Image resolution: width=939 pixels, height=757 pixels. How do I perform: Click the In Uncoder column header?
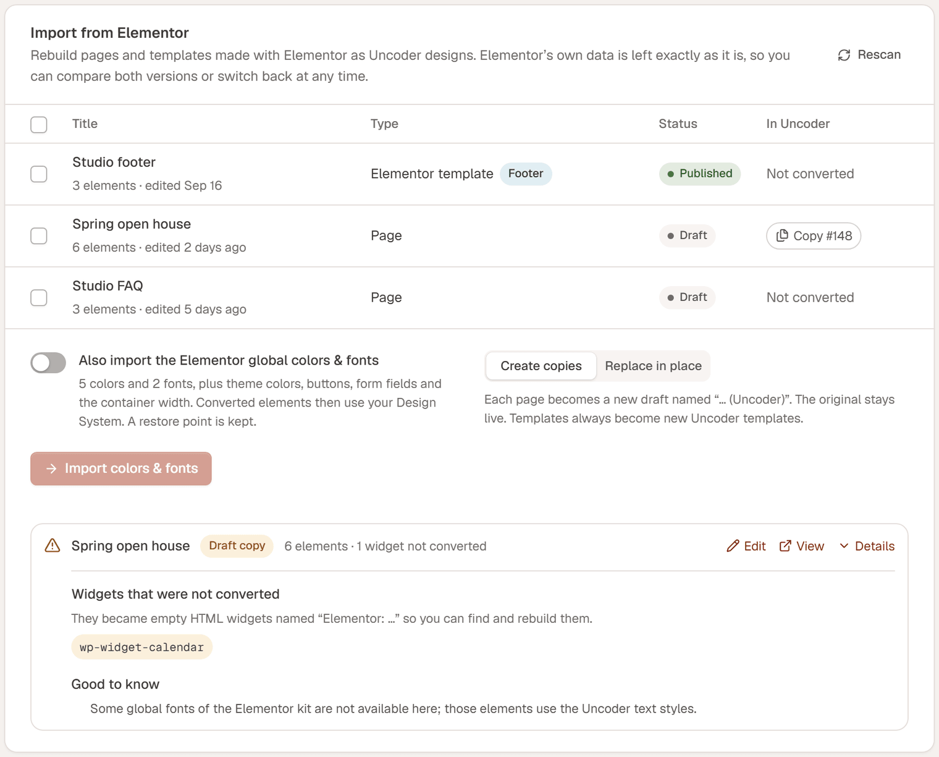click(798, 124)
